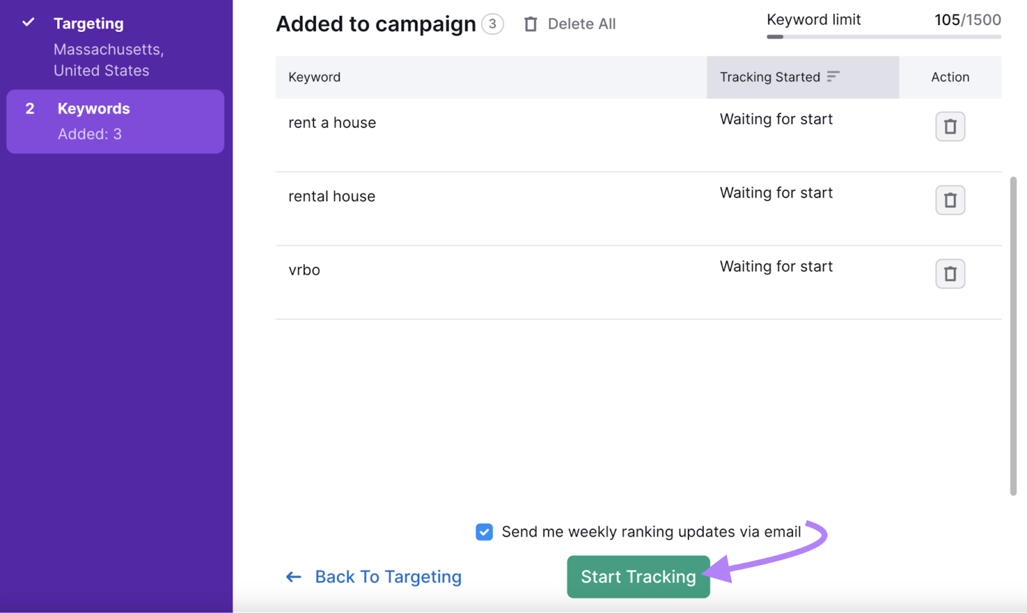The height and width of the screenshot is (613, 1027).
Task: Click 'Waiting for start' in rent a house row
Action: pyautogui.click(x=776, y=119)
